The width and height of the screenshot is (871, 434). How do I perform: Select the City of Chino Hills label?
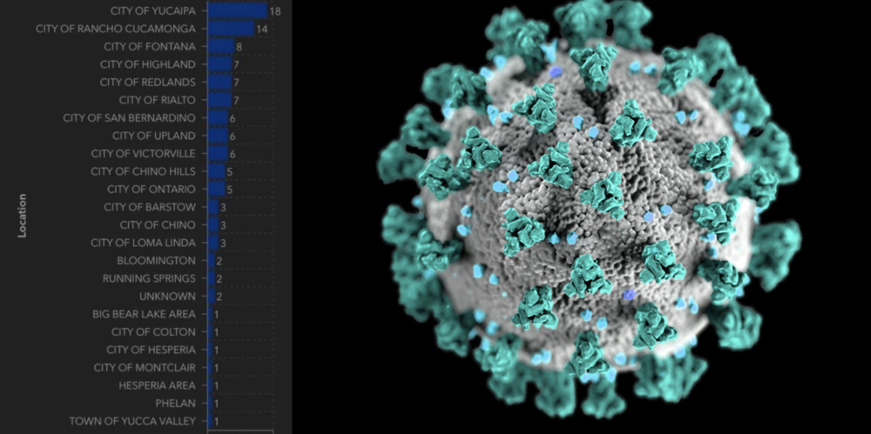coord(143,171)
